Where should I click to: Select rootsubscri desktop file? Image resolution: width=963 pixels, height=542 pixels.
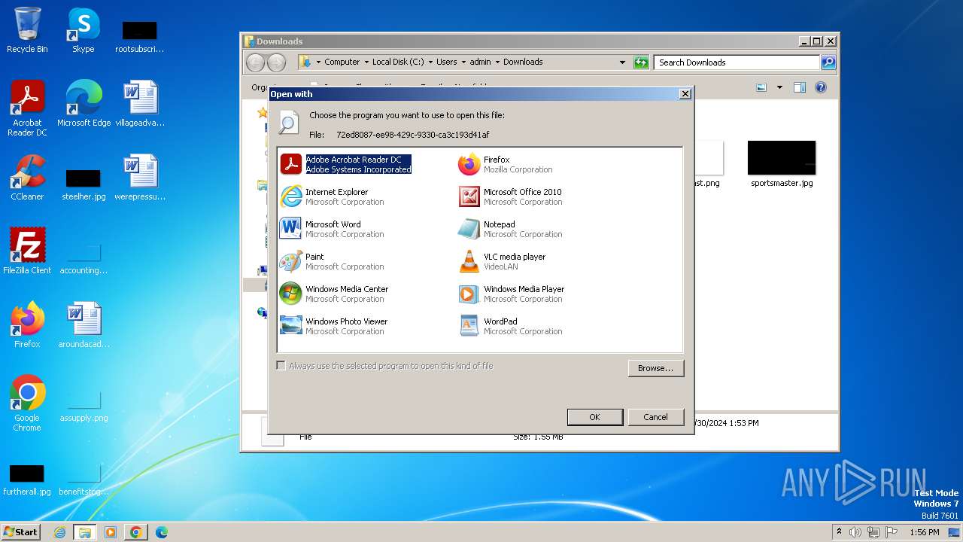(x=140, y=36)
